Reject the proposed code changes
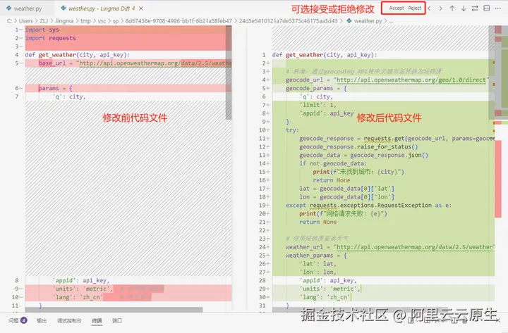 click(415, 8)
